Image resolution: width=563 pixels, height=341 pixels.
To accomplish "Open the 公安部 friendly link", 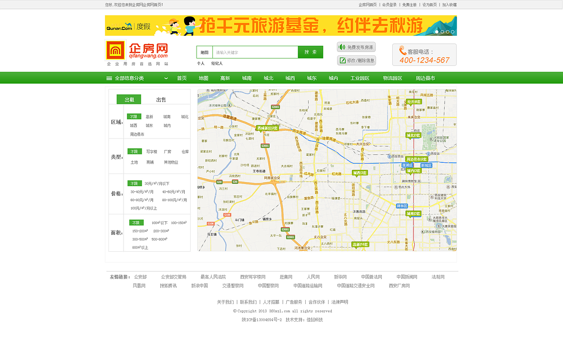I will point(140,277).
